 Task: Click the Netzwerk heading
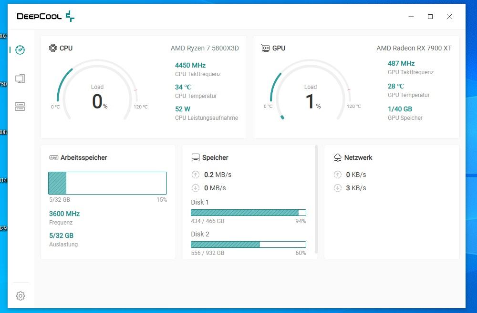pyautogui.click(x=358, y=157)
